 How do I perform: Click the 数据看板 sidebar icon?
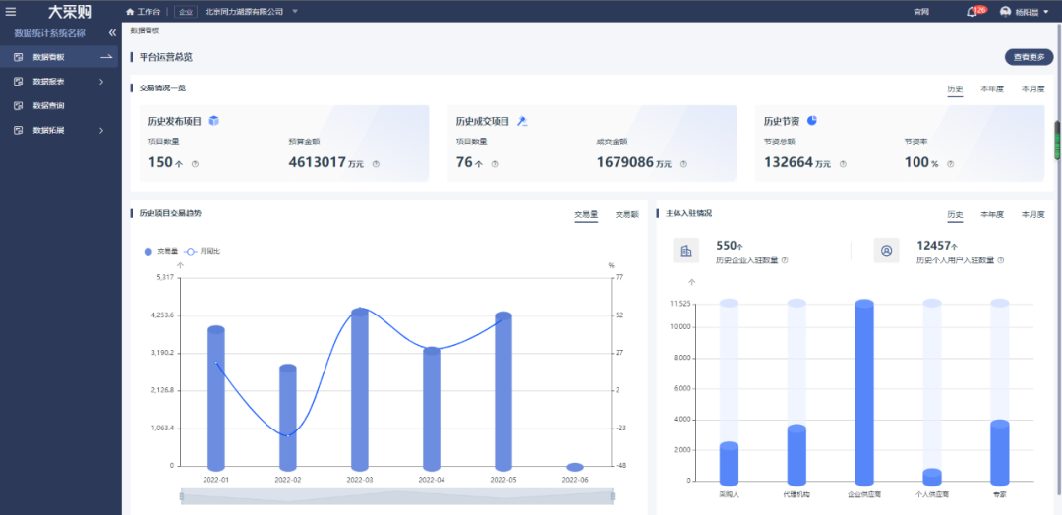(x=19, y=58)
